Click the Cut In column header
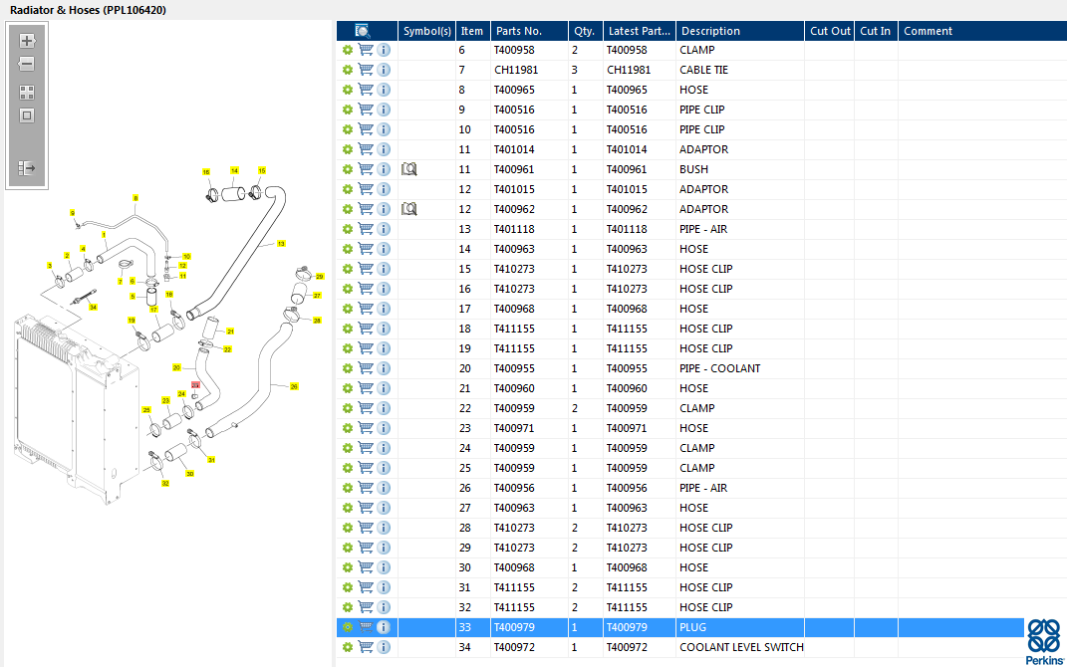1067x667 pixels. 876,31
